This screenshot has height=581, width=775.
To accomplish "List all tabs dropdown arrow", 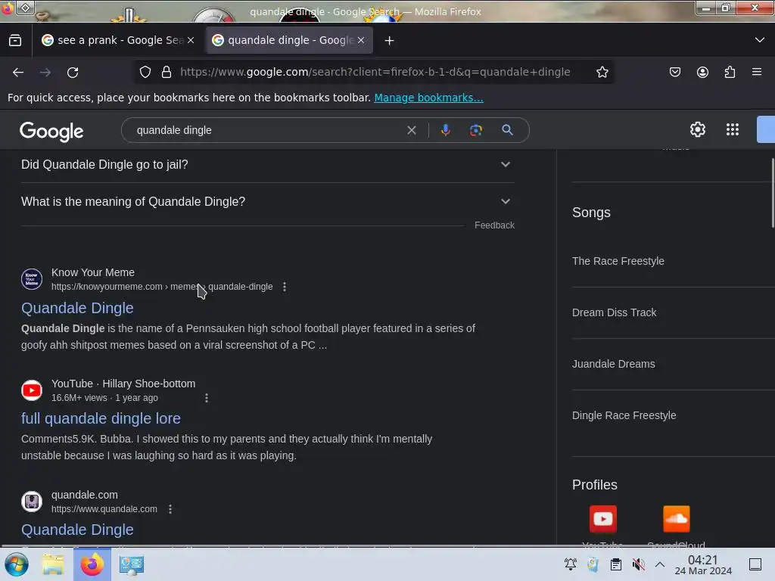I will pos(760,40).
